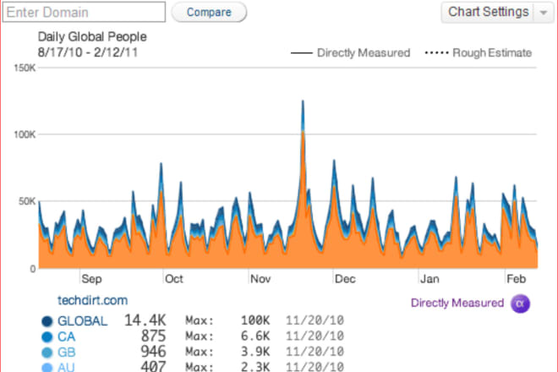Expand the Chart Settings dropdown arrow

(x=544, y=13)
